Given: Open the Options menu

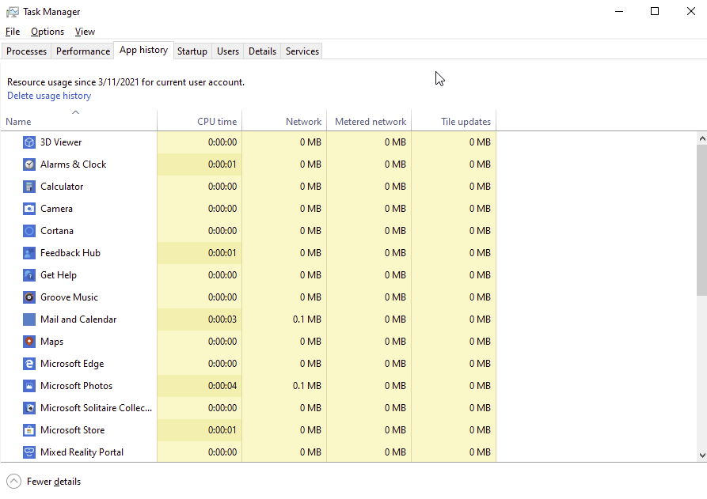Looking at the screenshot, I should click(x=48, y=32).
